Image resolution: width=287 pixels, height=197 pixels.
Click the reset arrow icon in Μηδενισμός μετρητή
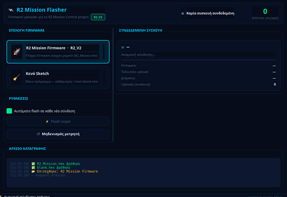[38, 134]
